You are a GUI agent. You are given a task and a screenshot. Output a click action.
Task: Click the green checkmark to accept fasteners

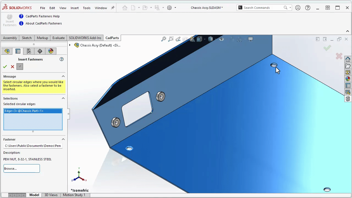(x=5, y=67)
